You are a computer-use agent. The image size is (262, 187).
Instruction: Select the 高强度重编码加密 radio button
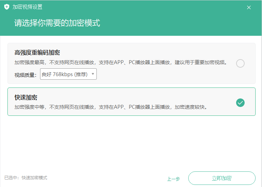pyautogui.click(x=240, y=63)
